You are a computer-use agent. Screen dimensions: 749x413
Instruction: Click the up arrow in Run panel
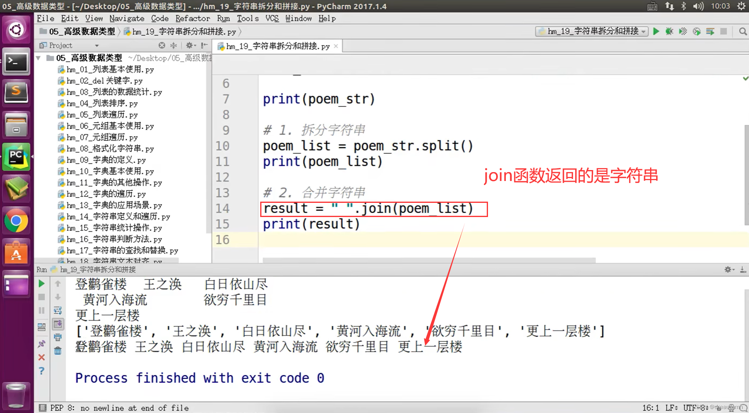pos(58,284)
